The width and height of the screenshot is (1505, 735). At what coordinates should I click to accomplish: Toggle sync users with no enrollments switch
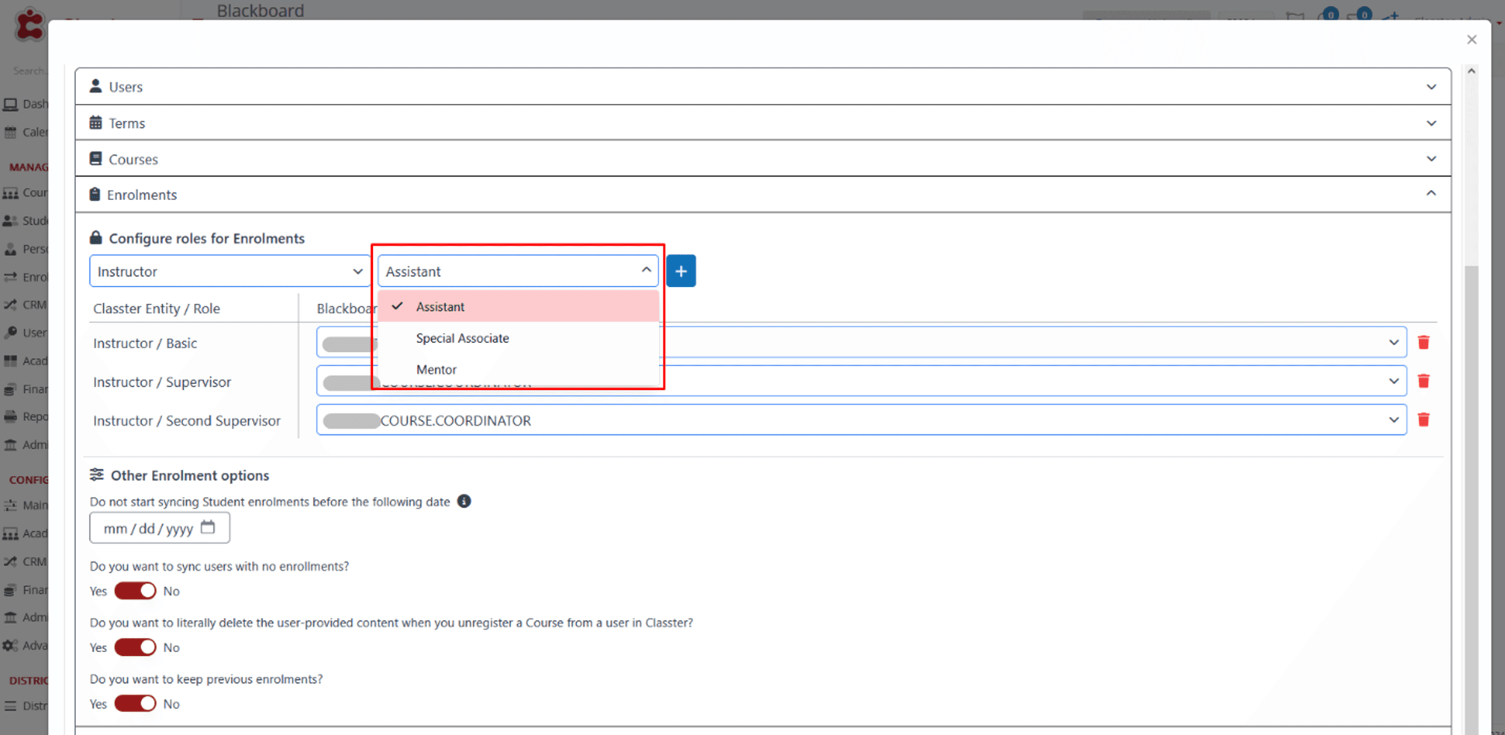(136, 591)
